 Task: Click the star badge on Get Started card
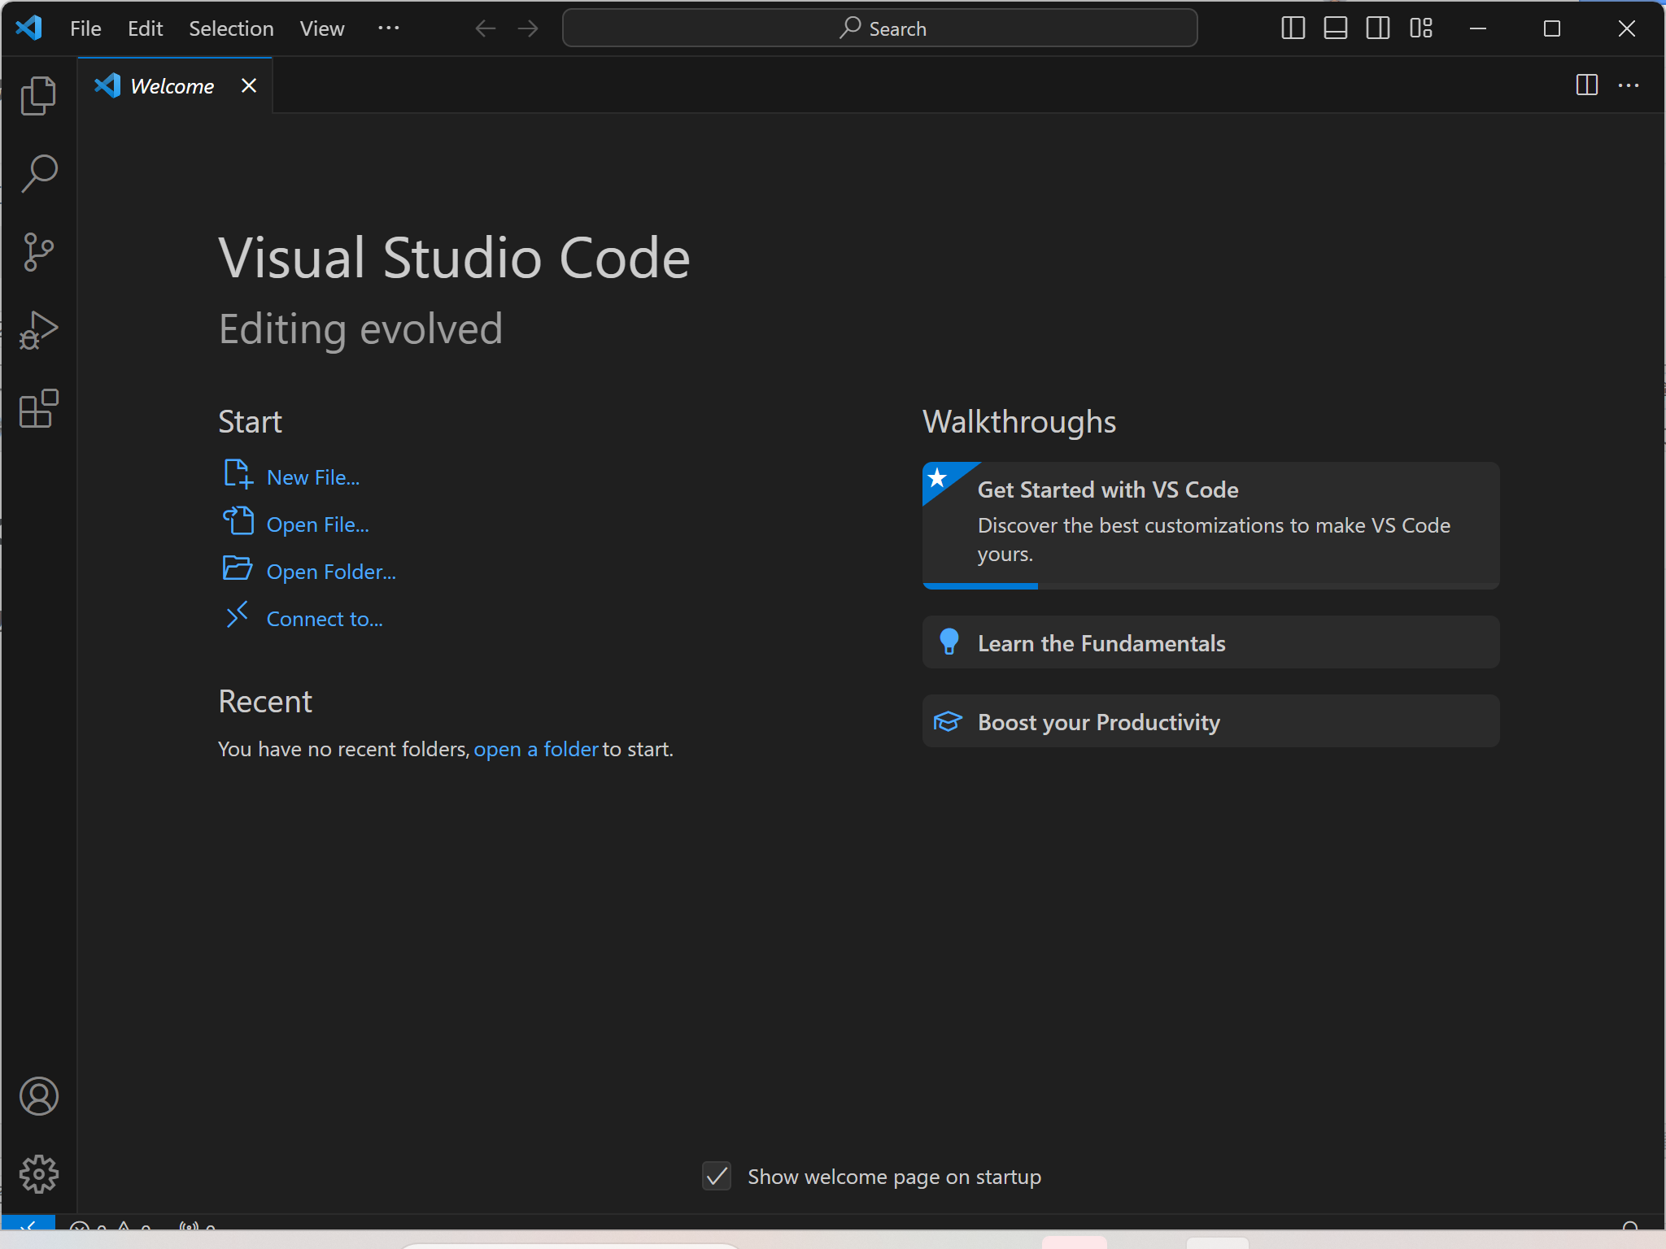(938, 477)
